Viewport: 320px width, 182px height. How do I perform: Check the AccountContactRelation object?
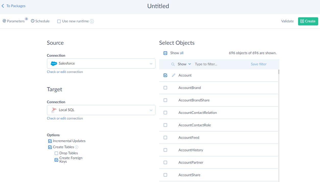click(x=165, y=113)
